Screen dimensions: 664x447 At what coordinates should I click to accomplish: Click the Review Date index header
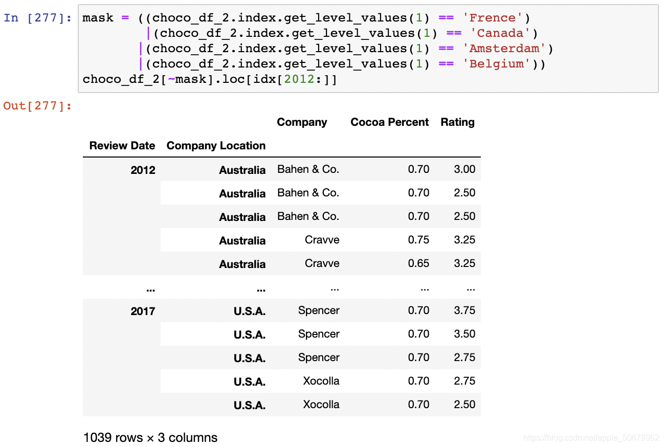click(122, 146)
